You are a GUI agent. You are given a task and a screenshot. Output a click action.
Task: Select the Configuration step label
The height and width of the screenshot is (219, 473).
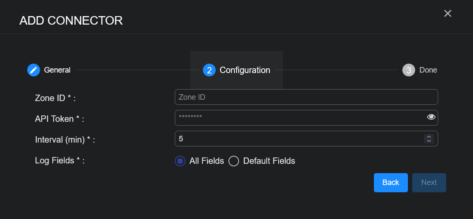pos(245,70)
